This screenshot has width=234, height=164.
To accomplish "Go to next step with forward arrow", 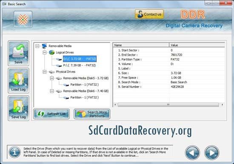I will pos(211,153).
